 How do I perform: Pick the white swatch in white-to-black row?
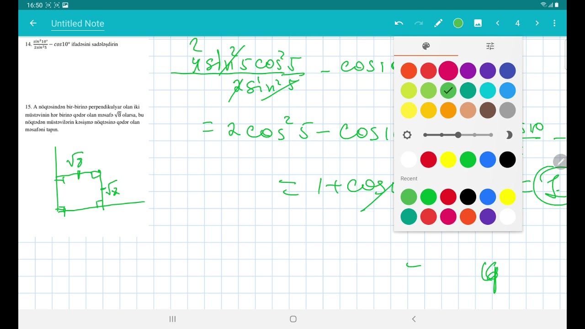(409, 159)
